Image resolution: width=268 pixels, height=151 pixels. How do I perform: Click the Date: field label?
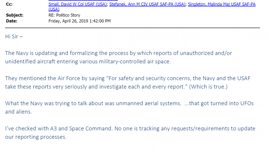tap(12, 21)
